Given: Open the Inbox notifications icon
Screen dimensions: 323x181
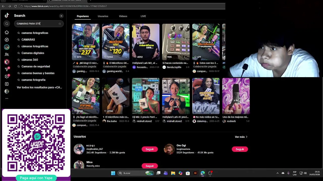Looking at the screenshot, I should coord(7,76).
